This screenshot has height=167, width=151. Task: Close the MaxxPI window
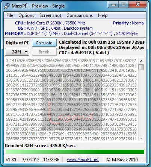(137, 5)
